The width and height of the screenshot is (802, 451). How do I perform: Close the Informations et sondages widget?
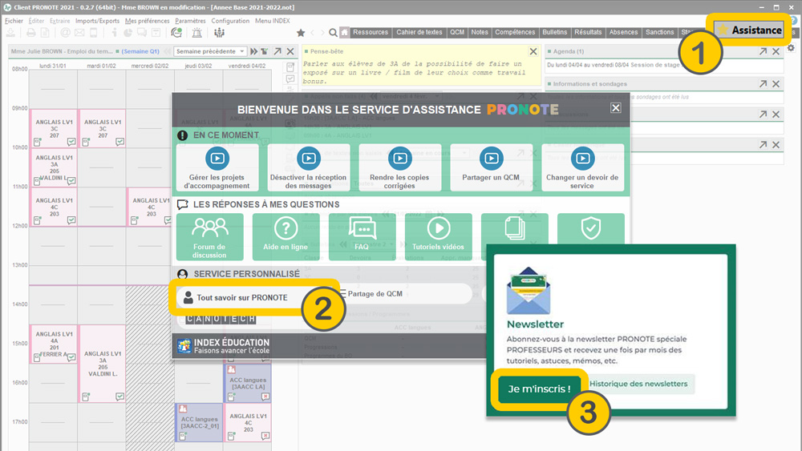point(776,84)
